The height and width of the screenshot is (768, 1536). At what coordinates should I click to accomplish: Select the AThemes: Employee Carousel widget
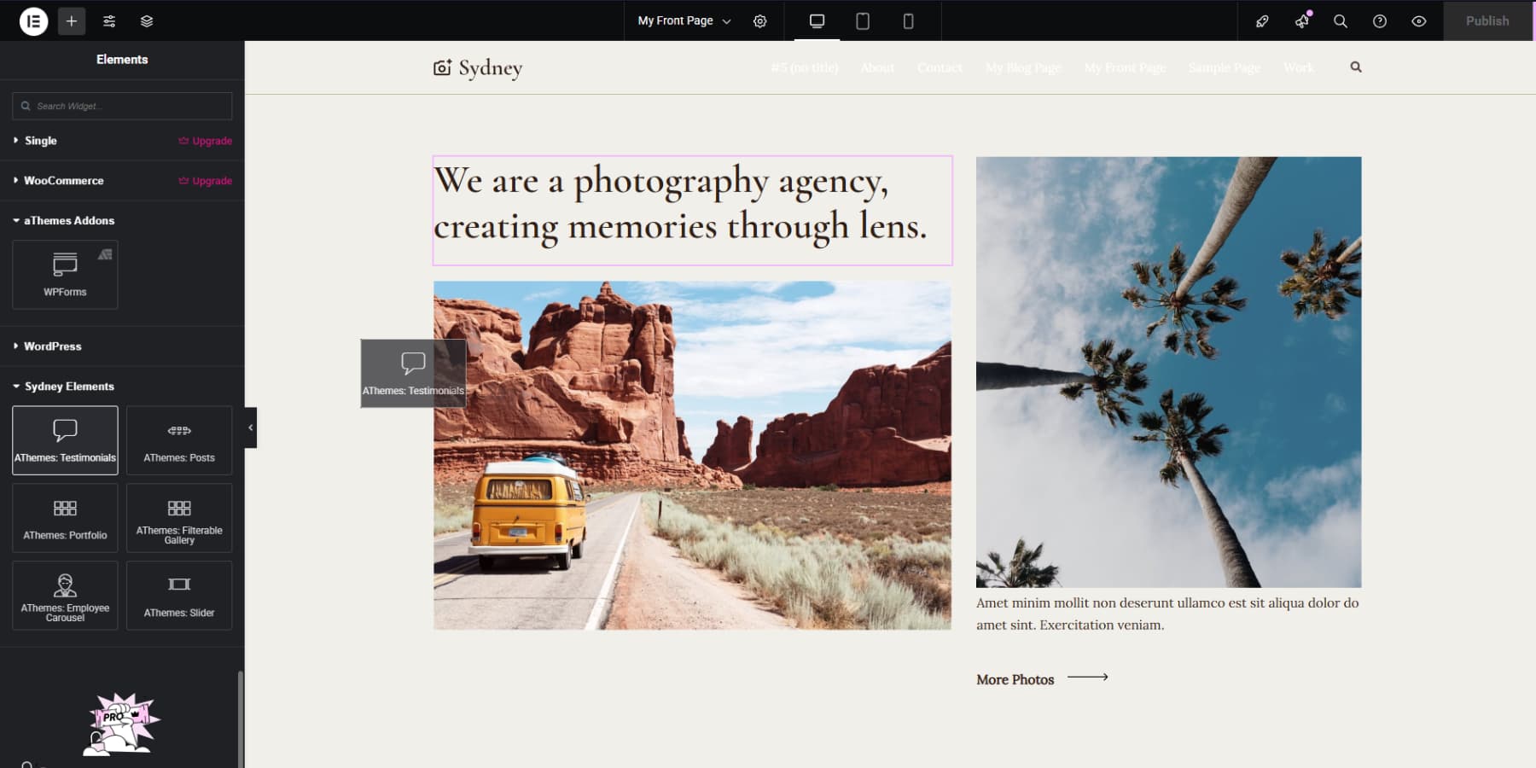pos(65,596)
